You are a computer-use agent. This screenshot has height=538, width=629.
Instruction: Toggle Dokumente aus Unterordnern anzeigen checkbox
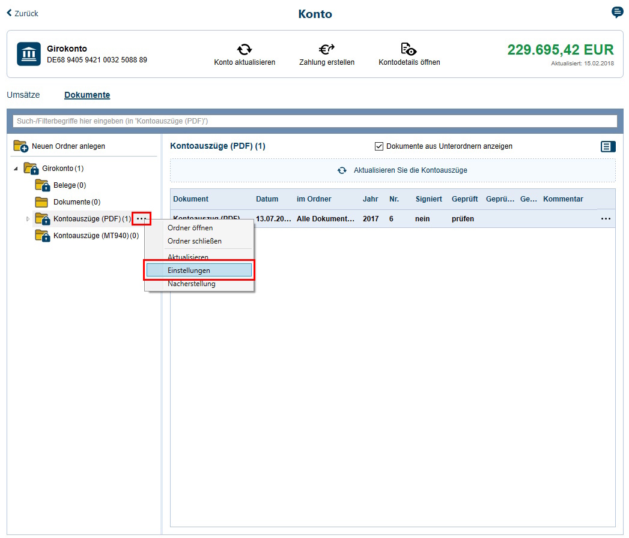pos(379,146)
